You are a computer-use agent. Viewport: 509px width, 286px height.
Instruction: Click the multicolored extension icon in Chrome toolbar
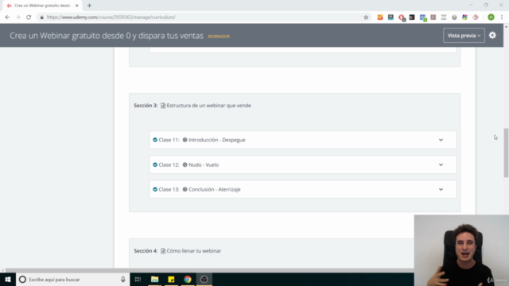click(x=464, y=17)
